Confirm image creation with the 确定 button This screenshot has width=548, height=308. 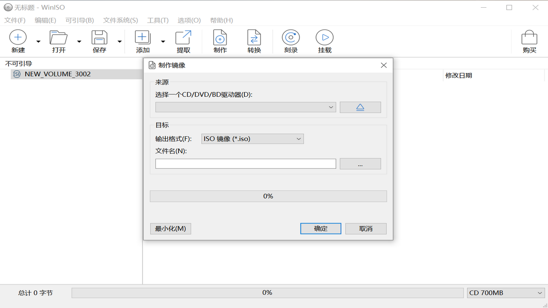click(320, 228)
